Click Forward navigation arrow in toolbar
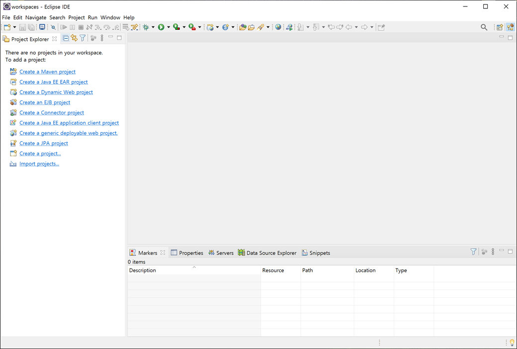 [364, 27]
